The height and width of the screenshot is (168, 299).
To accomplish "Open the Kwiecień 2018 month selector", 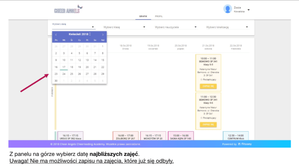I will pyautogui.click(x=79, y=34).
